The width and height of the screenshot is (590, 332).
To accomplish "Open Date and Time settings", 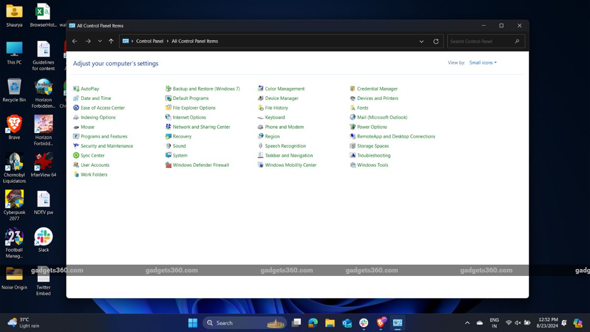I will (x=96, y=98).
